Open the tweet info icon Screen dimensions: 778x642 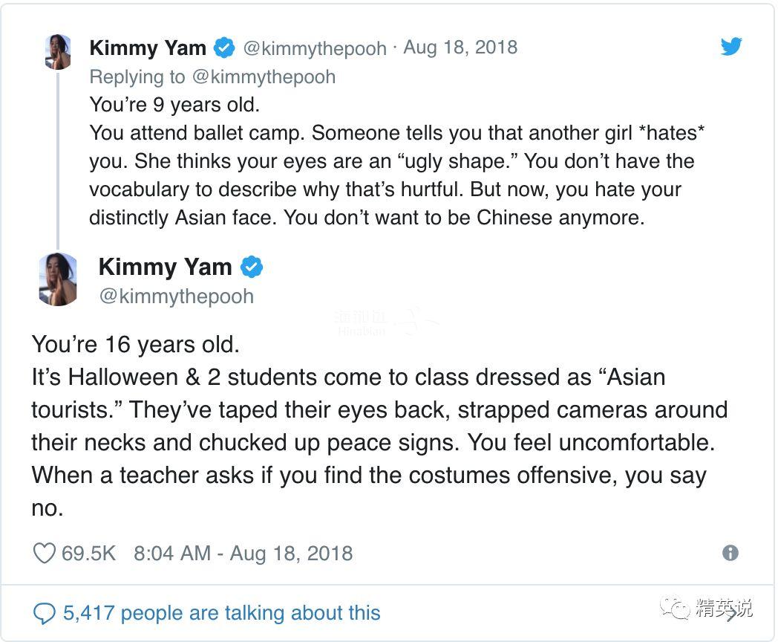730,553
